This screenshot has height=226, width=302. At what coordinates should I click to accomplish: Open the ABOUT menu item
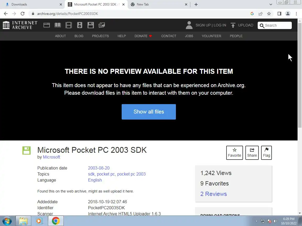coord(61,36)
